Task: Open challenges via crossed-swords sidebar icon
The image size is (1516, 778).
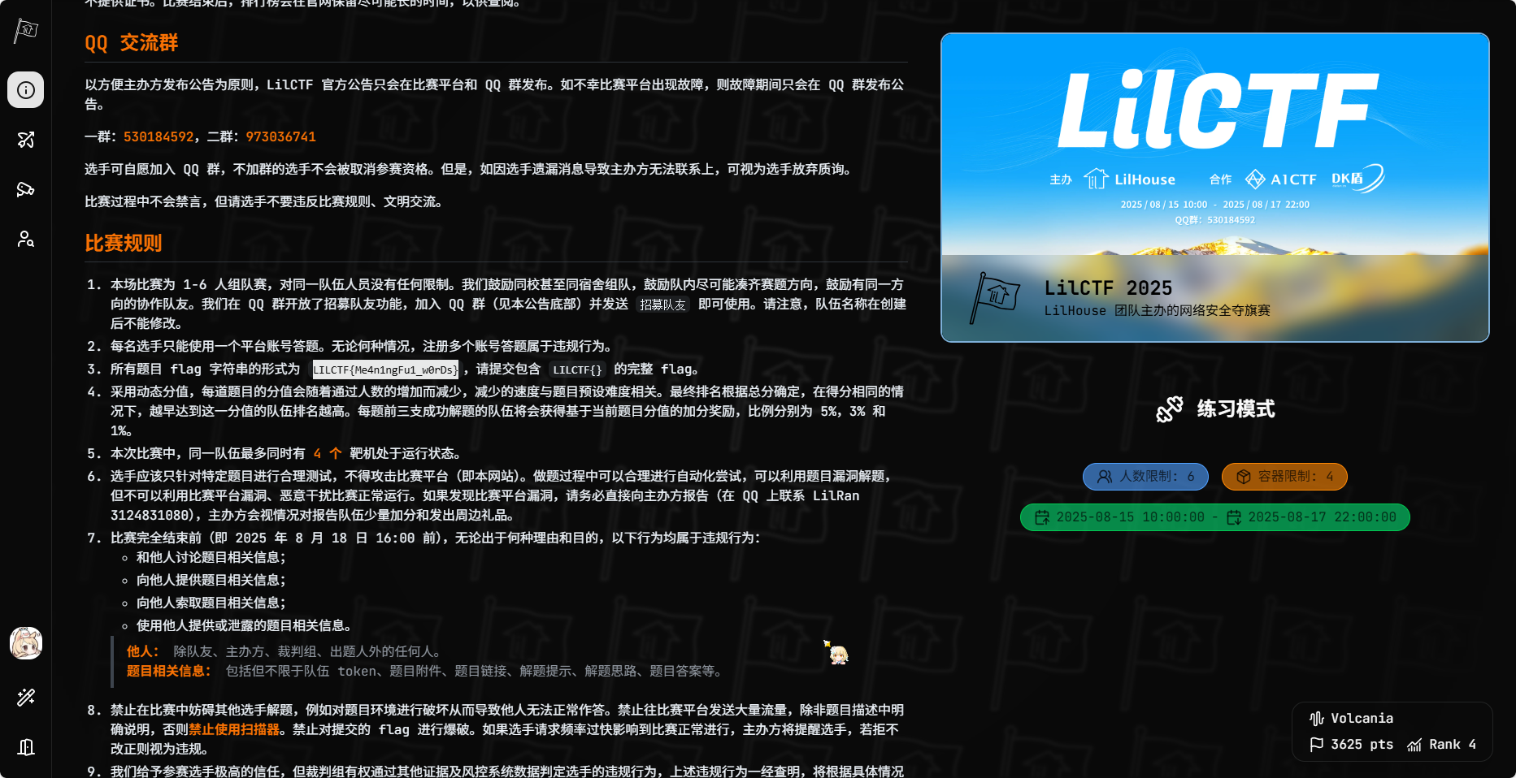Action: pos(26,140)
